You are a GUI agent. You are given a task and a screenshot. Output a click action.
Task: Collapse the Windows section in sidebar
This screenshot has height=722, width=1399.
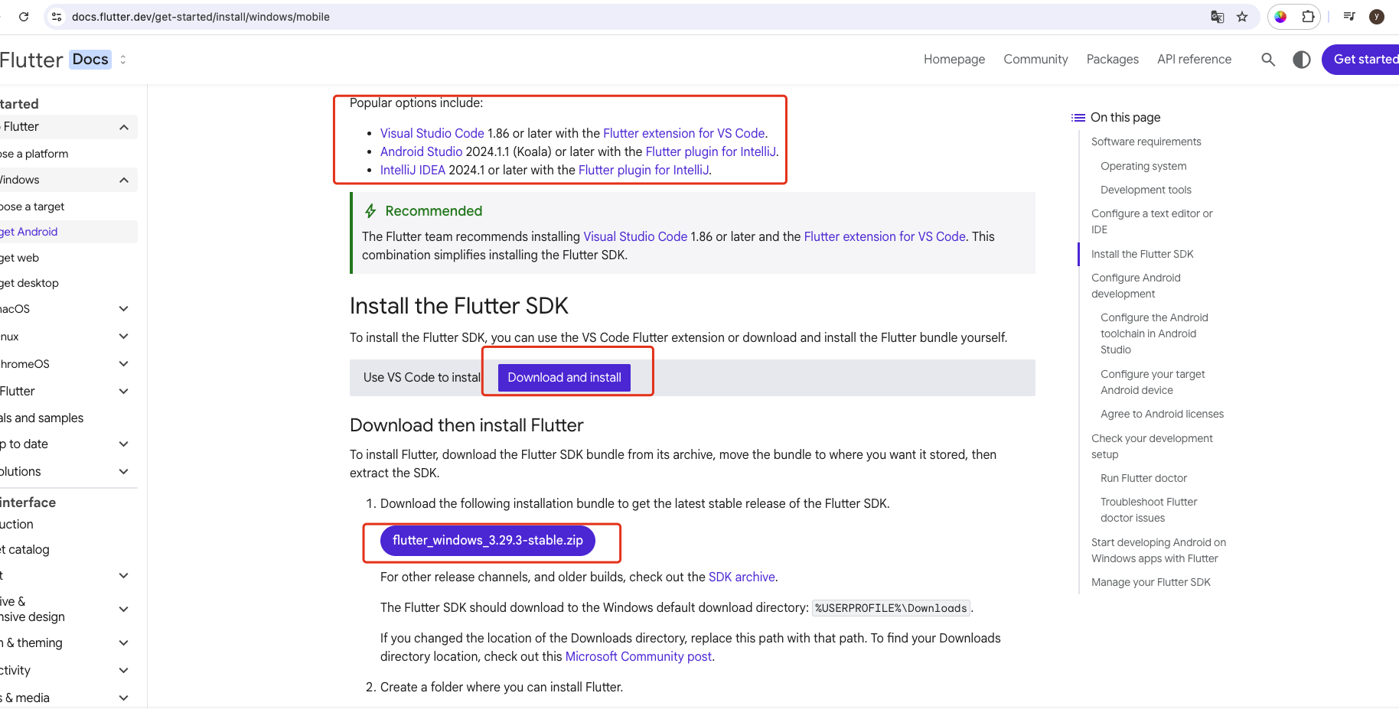coord(124,180)
